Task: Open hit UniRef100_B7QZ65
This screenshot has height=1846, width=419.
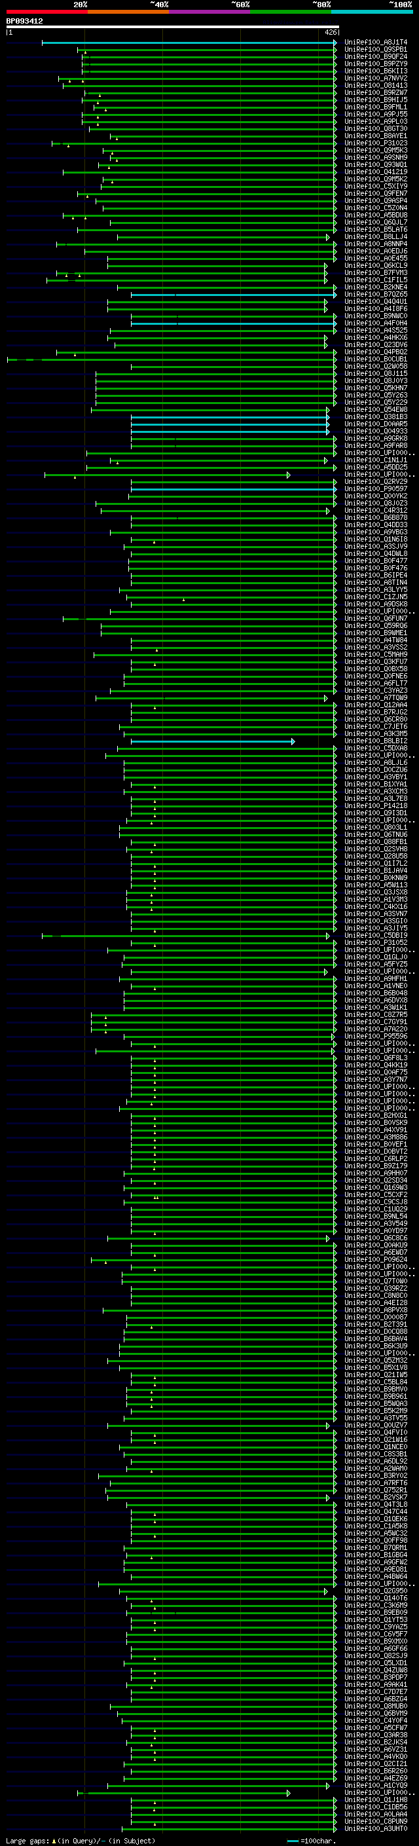Action: click(375, 295)
